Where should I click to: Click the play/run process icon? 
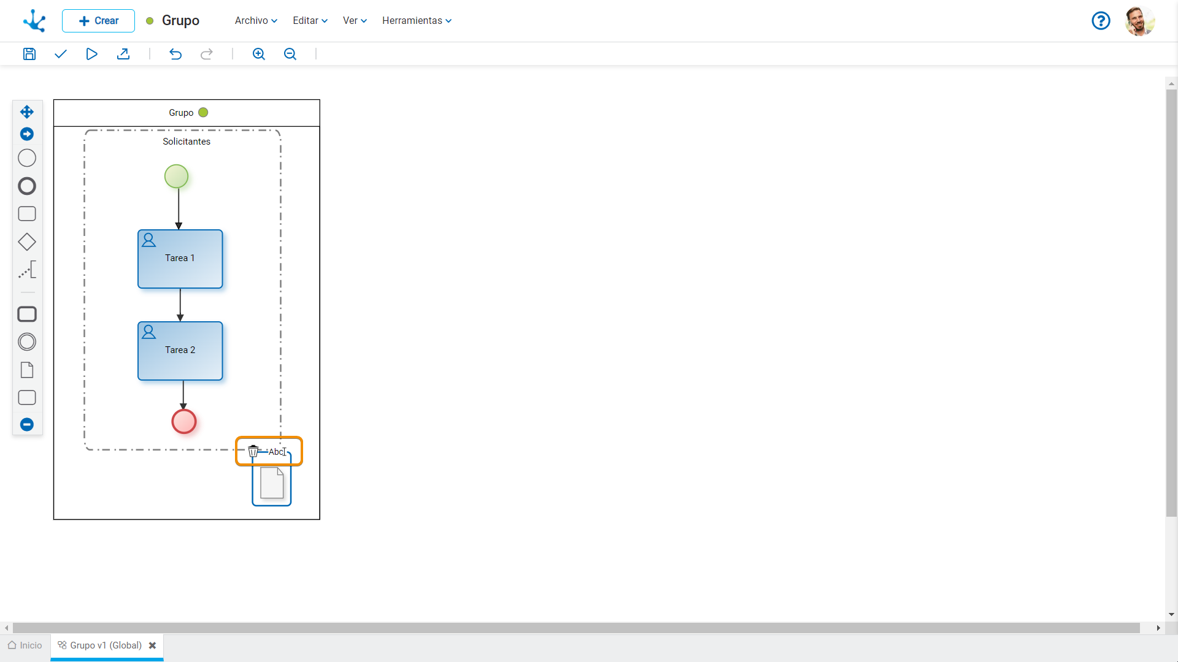pyautogui.click(x=91, y=54)
